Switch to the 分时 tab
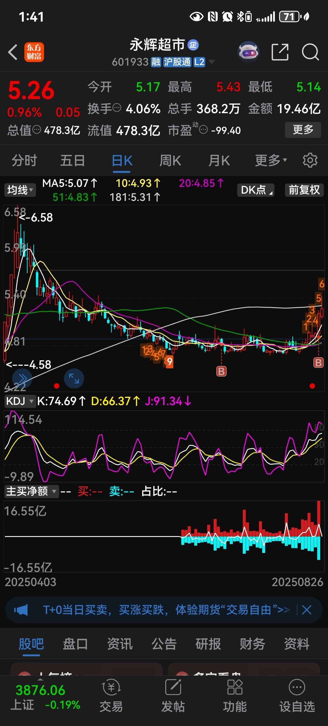 24,161
